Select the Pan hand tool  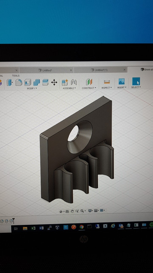click(x=72, y=211)
